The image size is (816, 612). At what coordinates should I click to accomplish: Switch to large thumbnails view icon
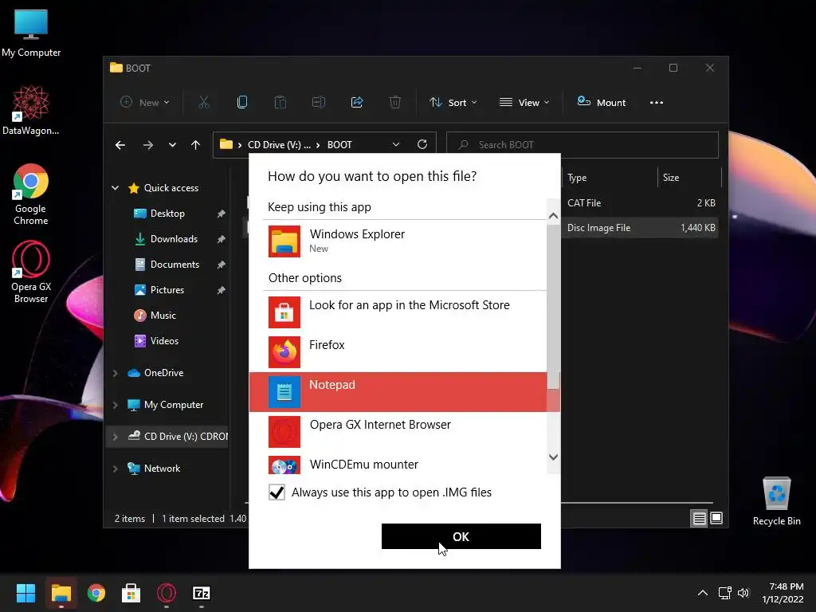pos(716,518)
